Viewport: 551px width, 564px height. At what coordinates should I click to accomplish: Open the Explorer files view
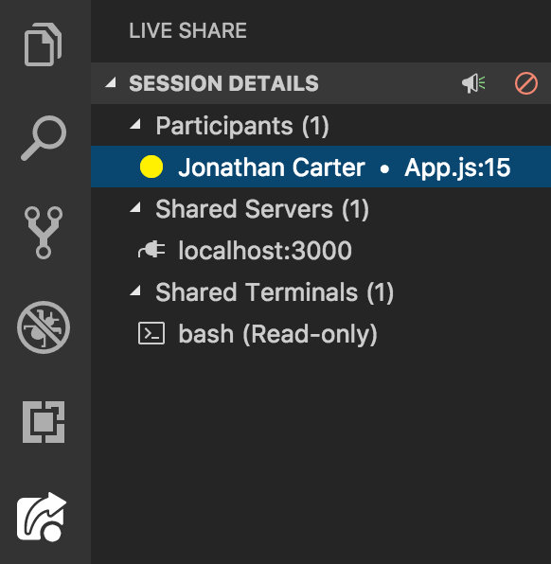(44, 44)
